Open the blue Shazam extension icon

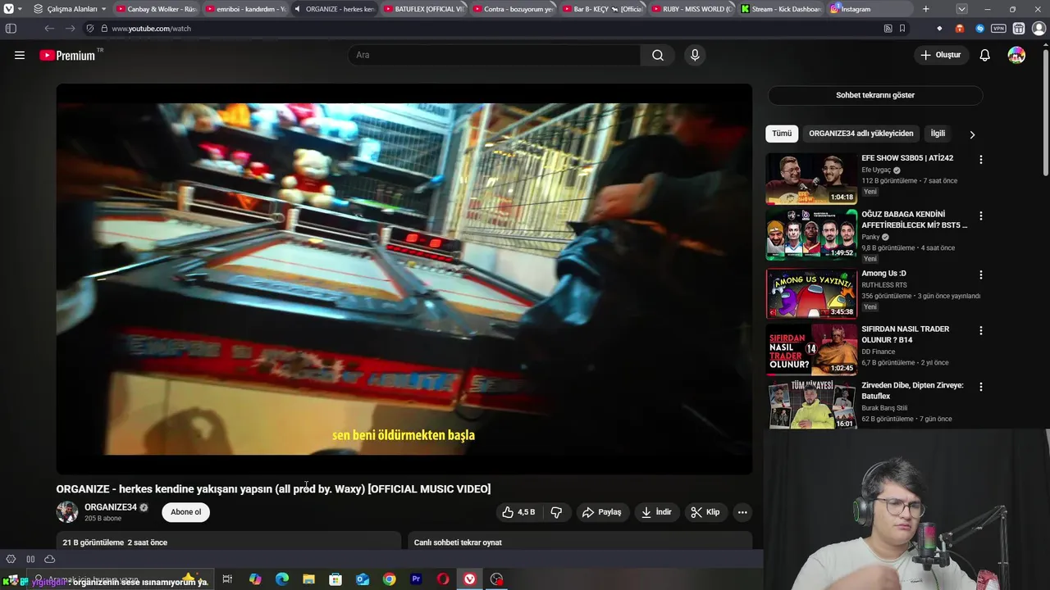point(979,28)
